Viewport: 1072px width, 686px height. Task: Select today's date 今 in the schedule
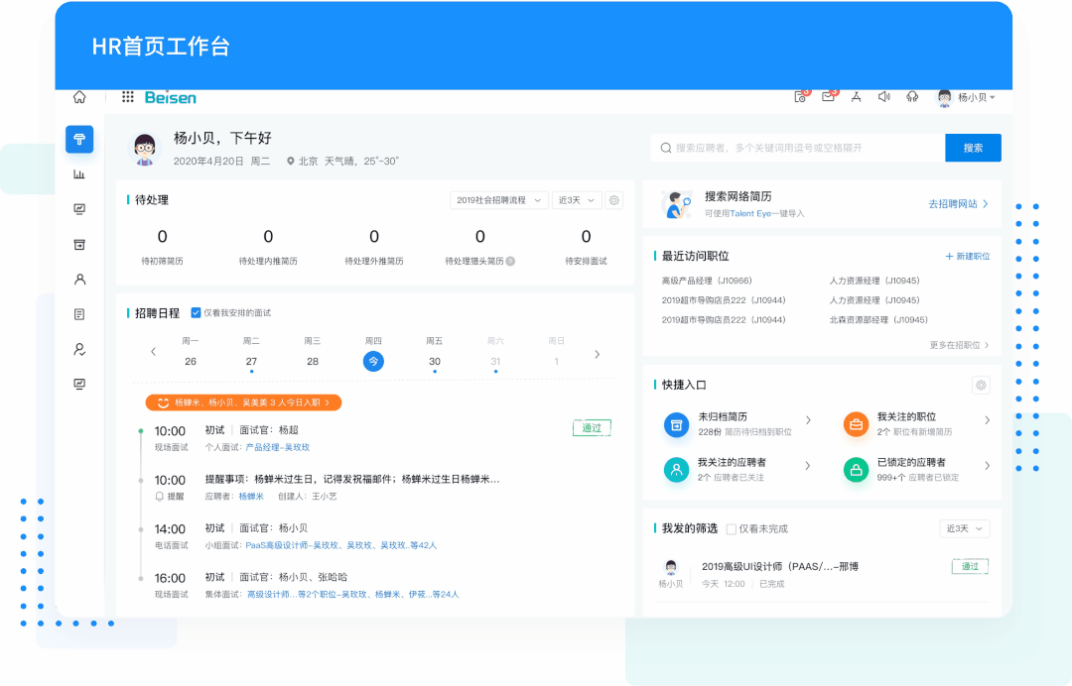pos(373,361)
